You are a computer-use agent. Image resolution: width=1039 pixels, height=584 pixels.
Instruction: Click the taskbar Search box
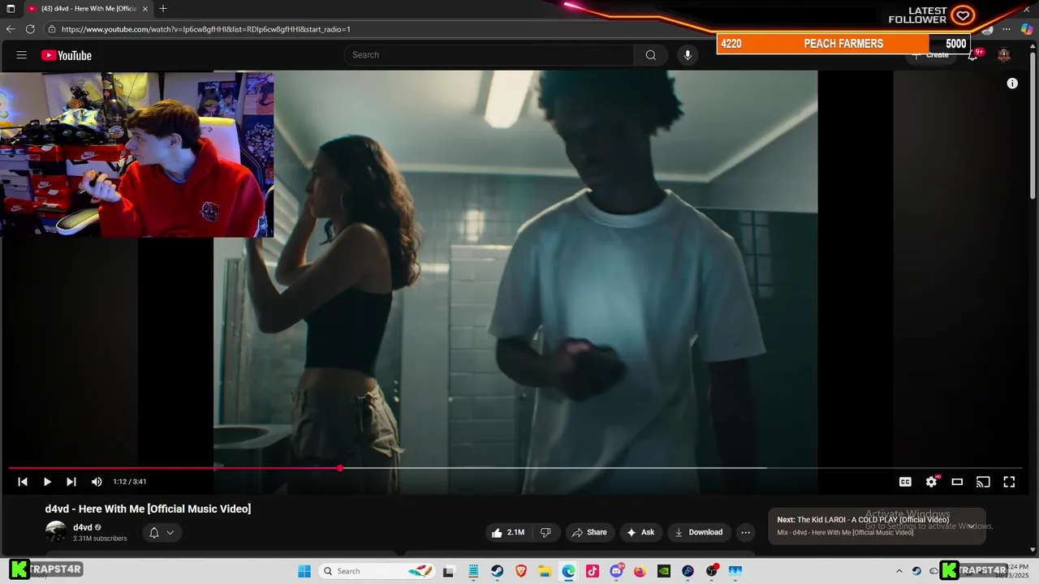click(377, 571)
